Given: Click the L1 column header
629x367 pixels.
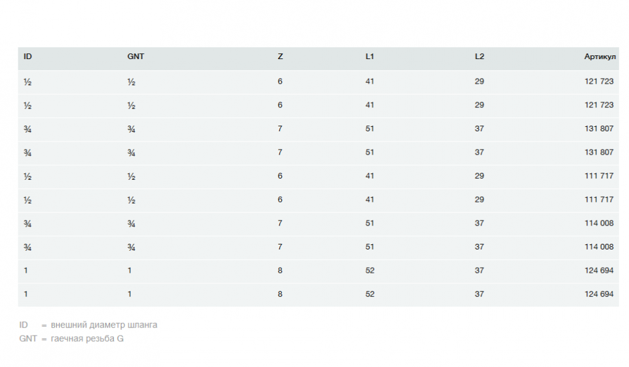Looking at the screenshot, I should [x=369, y=57].
